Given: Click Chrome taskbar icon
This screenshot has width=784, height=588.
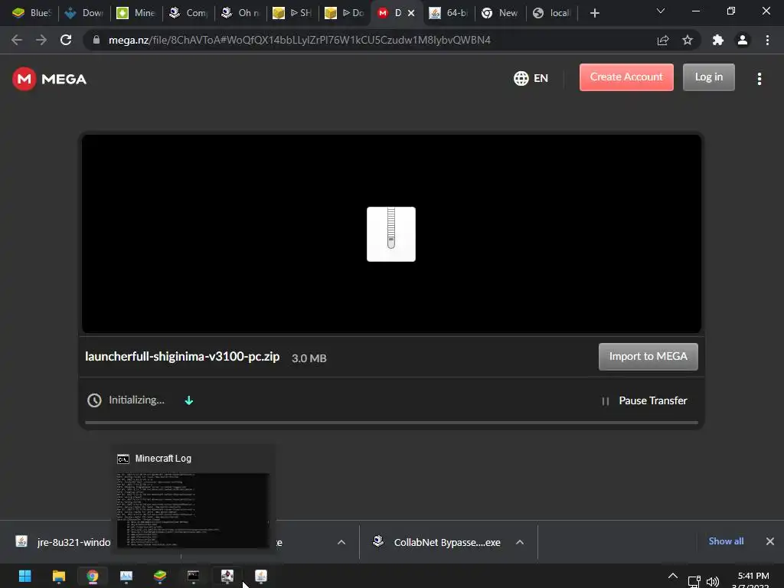Looking at the screenshot, I should [x=93, y=576].
